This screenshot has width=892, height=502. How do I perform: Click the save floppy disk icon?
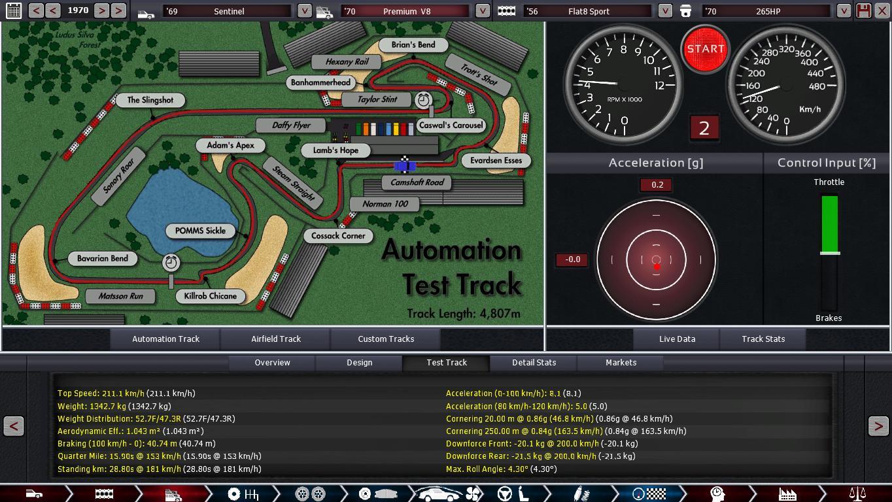[x=863, y=10]
